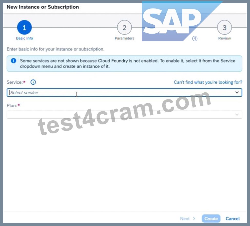This screenshot has height=226, width=250.
Task: Click the blue info icon in the Cloud Foundry message
Action: [14, 61]
